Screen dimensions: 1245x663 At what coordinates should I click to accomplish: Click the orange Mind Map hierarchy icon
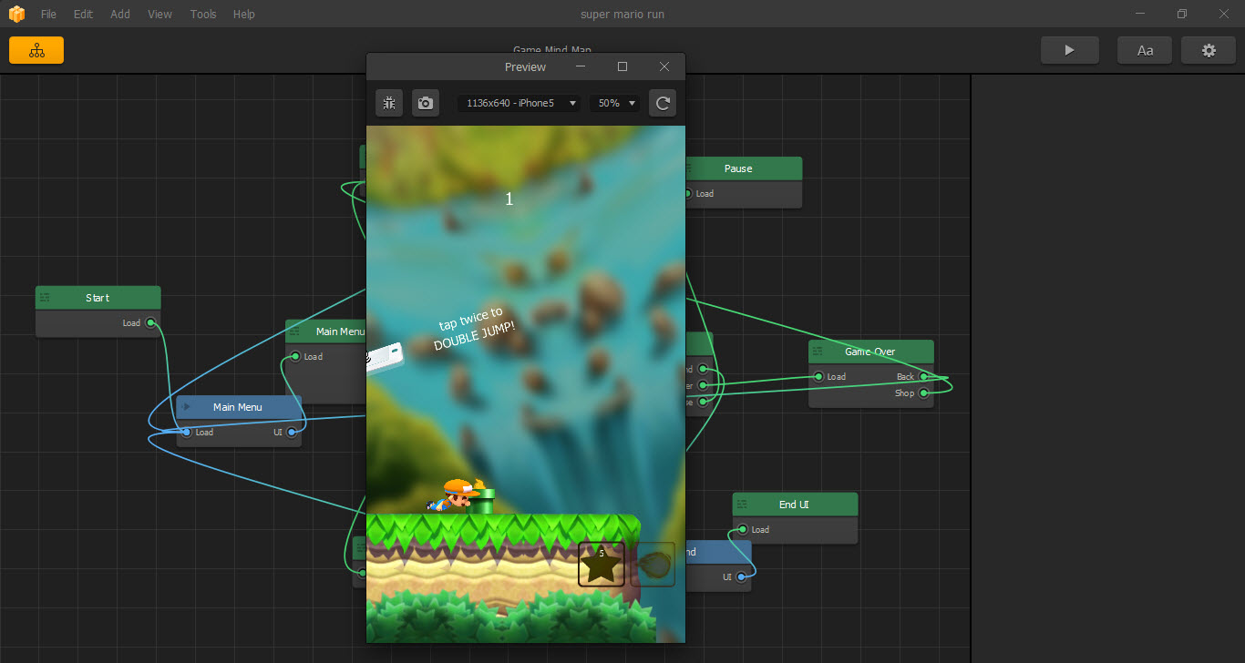(36, 51)
